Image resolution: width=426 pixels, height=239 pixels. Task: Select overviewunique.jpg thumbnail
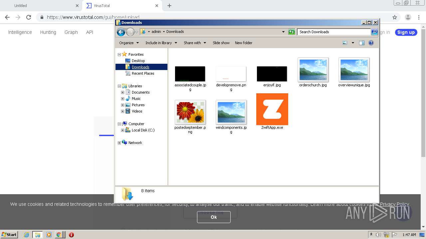[354, 70]
